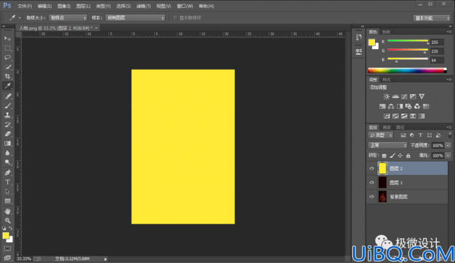Screen dimensions: 455x263
Task: Select the Crop tool
Action: pyautogui.click(x=8, y=76)
